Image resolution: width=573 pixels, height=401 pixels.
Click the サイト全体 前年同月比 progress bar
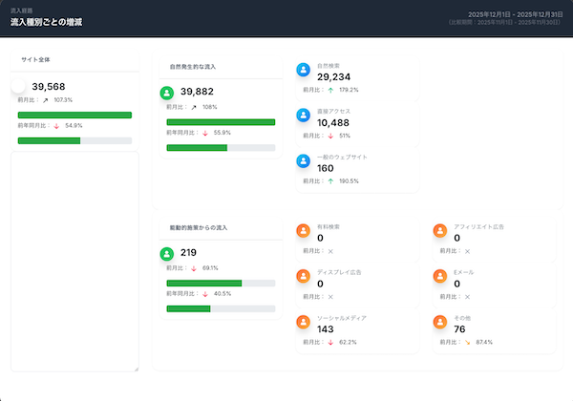pos(74,140)
